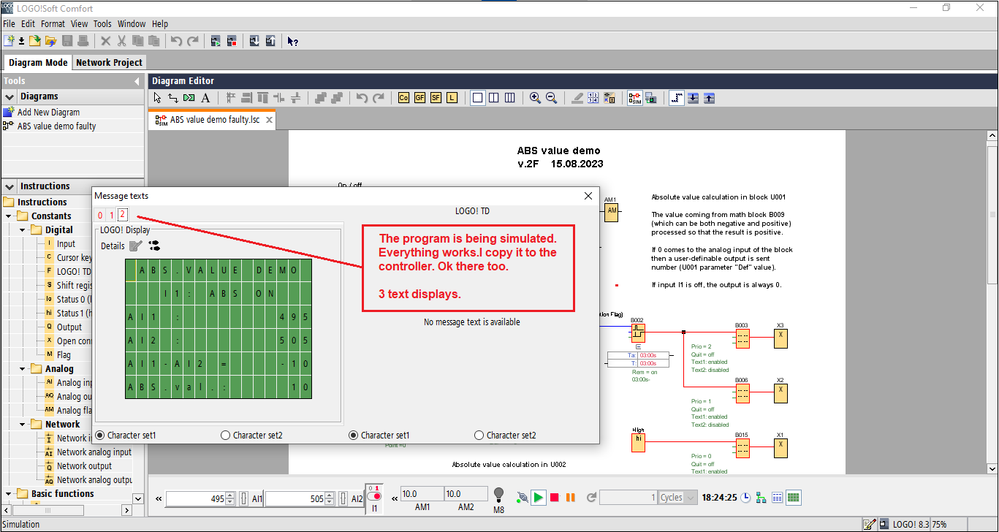Activate the context-sensitive help pointer
999x532 pixels.
(x=292, y=41)
